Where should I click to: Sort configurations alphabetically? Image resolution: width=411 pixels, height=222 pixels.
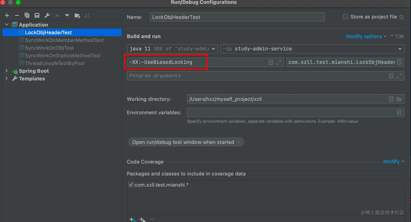click(x=87, y=15)
